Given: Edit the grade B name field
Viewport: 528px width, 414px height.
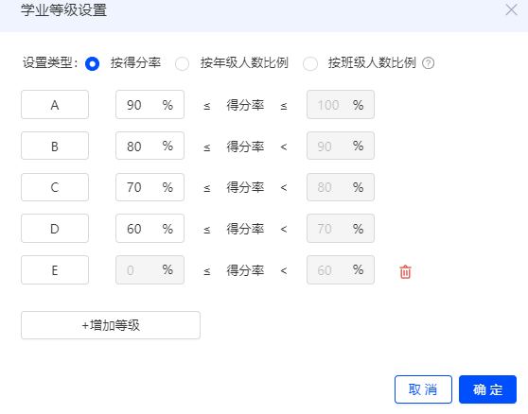Looking at the screenshot, I should 55,146.
